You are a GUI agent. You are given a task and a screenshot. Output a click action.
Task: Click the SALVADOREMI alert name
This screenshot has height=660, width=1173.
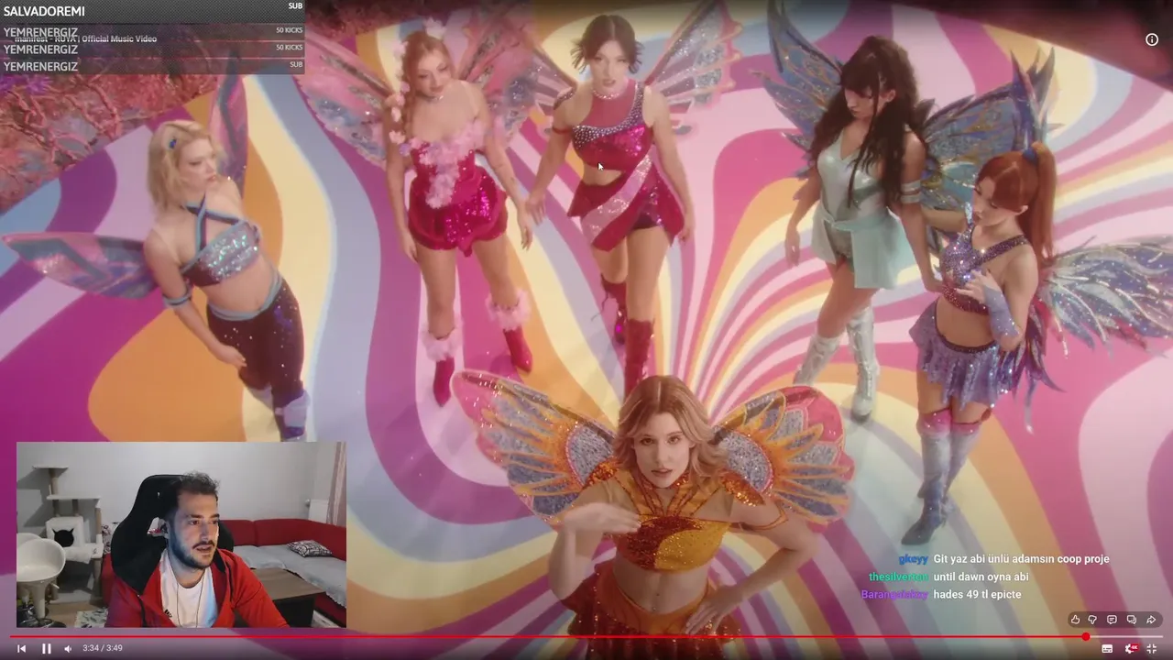coord(44,11)
